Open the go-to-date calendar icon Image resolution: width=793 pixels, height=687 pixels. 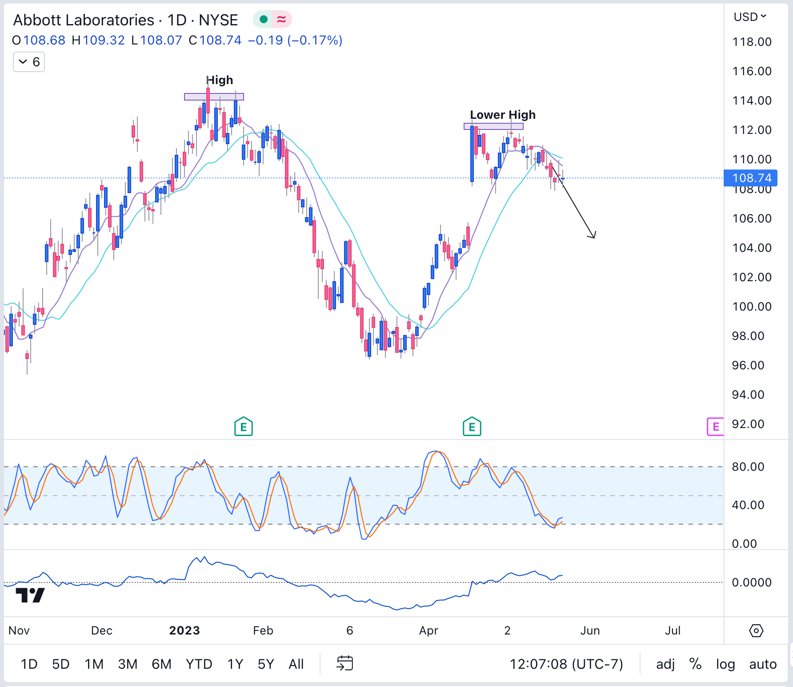coord(345,663)
